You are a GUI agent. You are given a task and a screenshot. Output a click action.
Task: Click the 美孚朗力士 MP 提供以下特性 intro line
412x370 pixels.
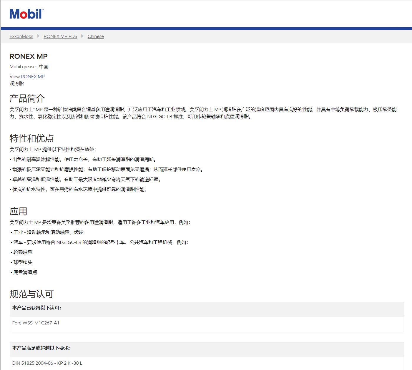pos(53,150)
